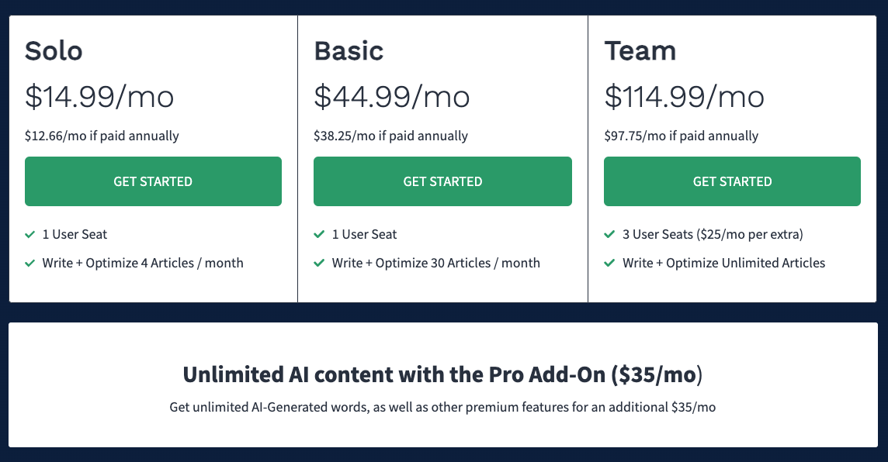Select the Basic plan heading
The width and height of the screenshot is (888, 462).
(349, 51)
